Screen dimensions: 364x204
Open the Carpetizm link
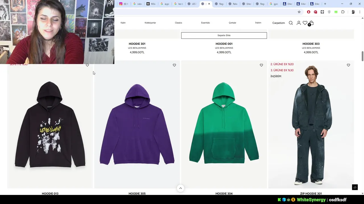(x=279, y=23)
